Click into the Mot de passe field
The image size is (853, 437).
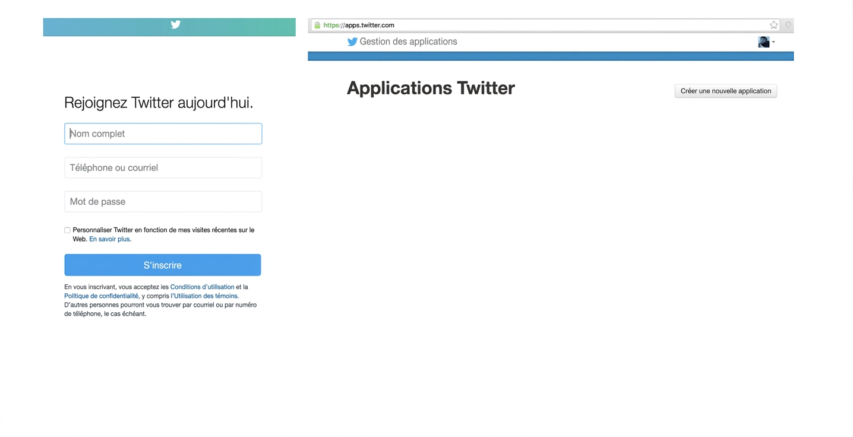(163, 201)
